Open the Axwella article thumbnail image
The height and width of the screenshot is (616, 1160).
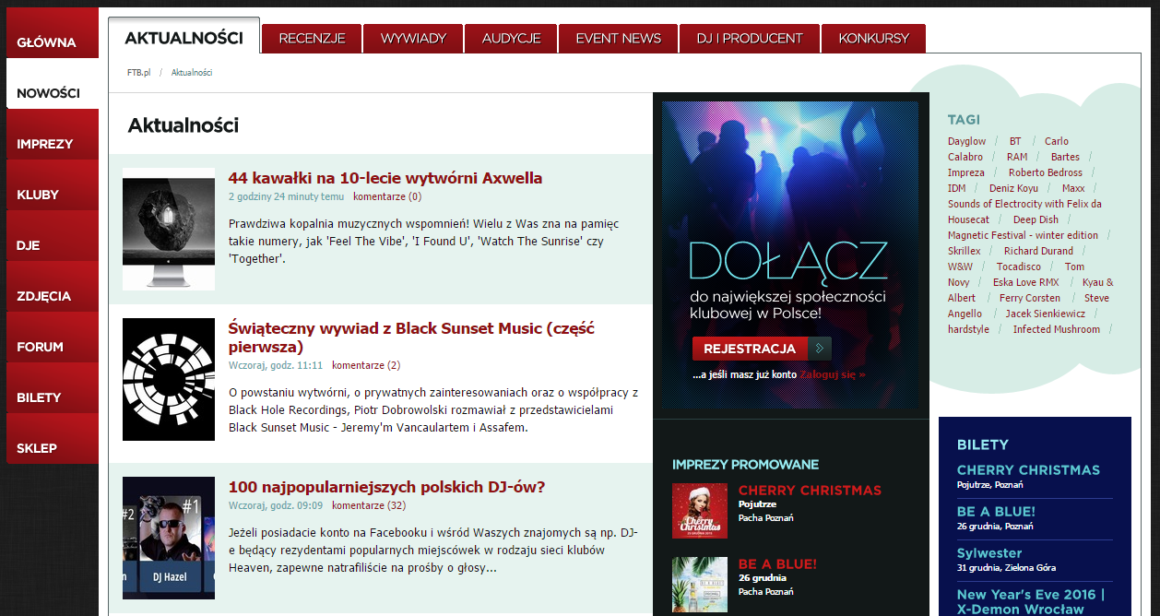click(169, 229)
